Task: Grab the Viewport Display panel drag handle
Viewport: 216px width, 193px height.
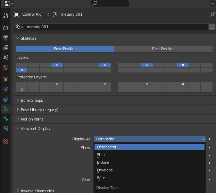Action: (x=211, y=128)
